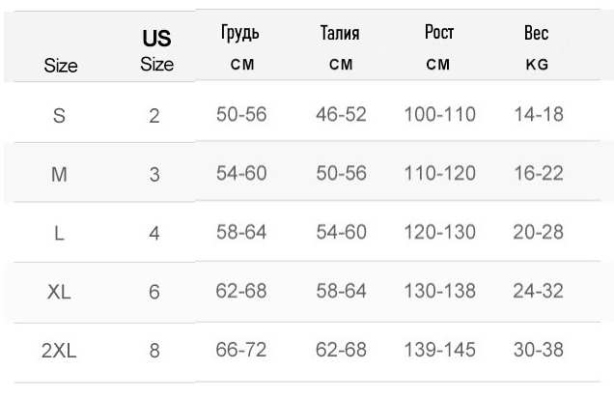Viewport: 614px width, 400px height.
Task: Select size S row label
Action: click(x=59, y=116)
